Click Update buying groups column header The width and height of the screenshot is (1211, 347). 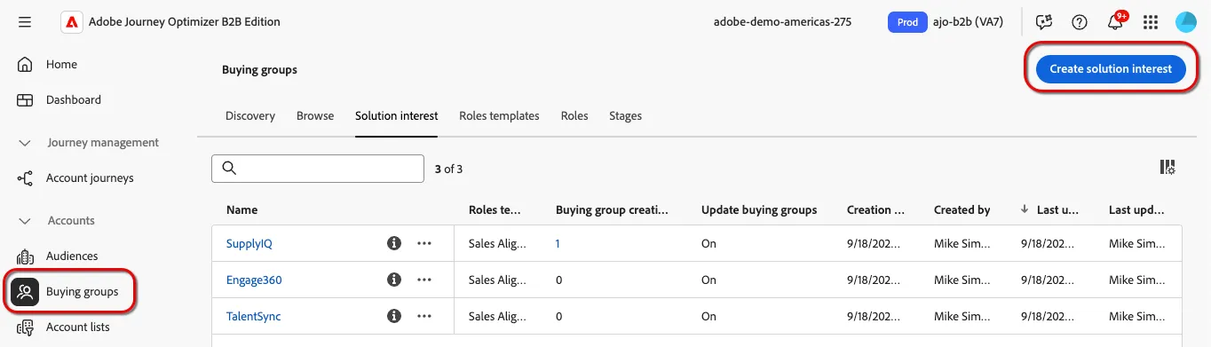click(x=759, y=210)
